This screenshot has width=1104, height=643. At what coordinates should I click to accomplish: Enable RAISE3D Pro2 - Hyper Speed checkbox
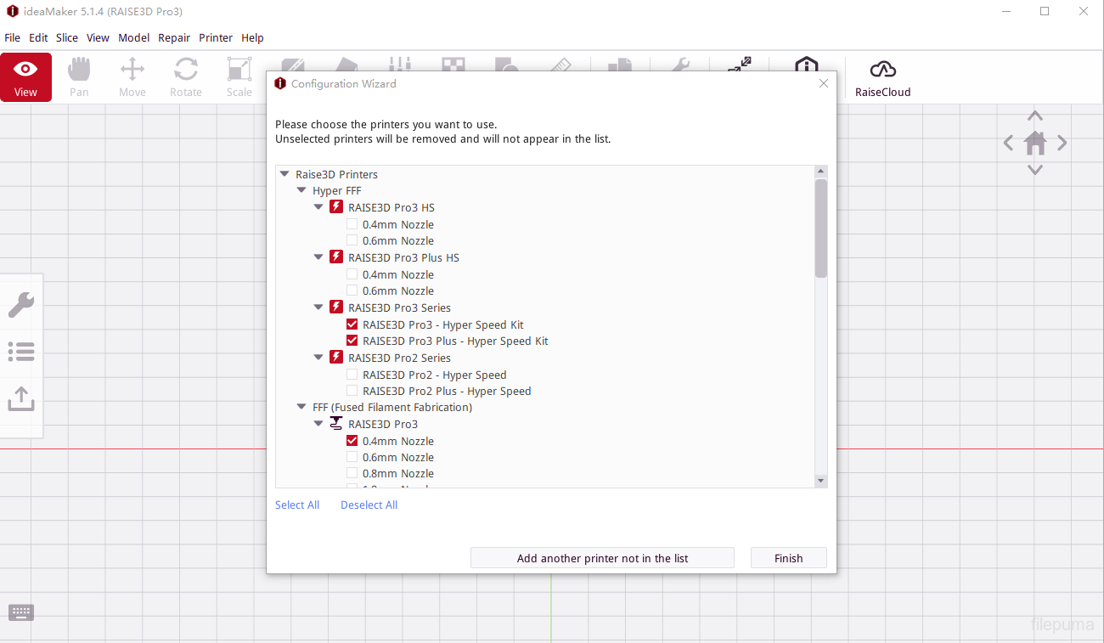352,375
